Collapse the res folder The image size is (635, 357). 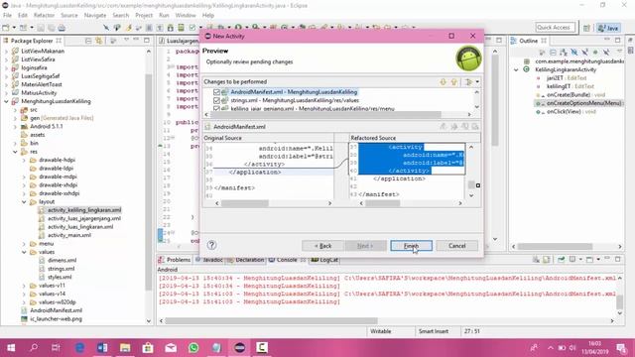coord(15,152)
